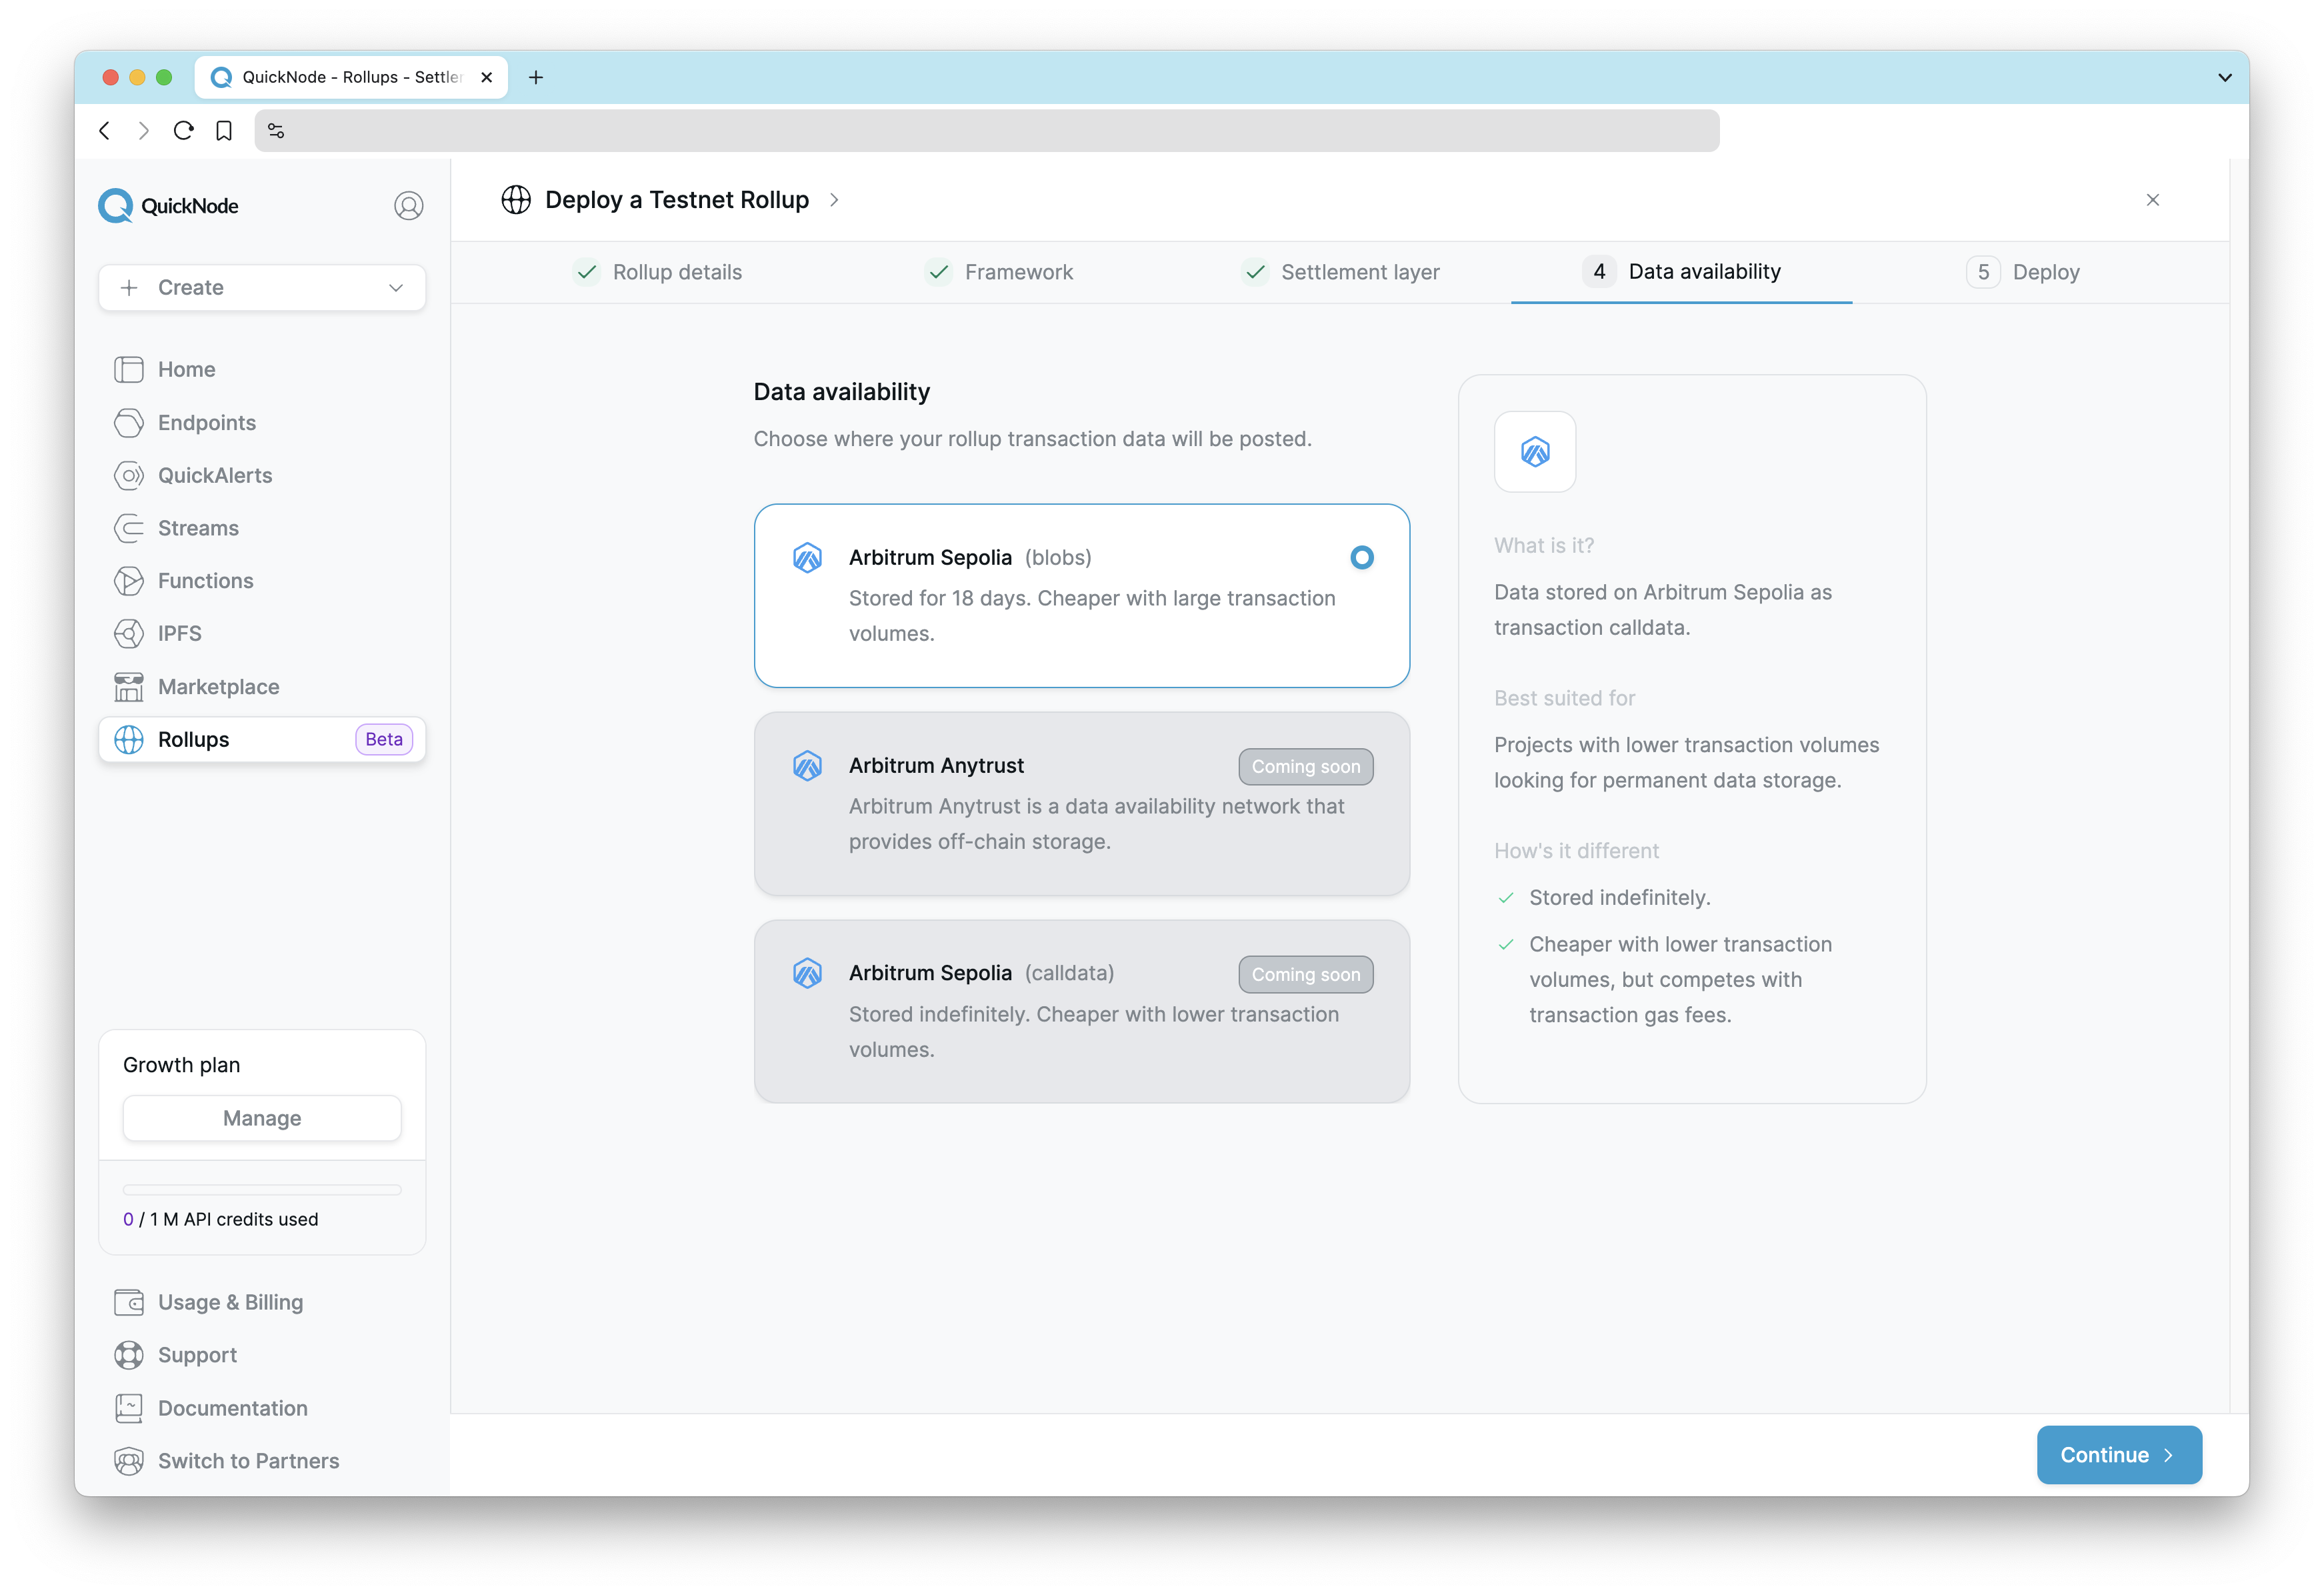
Task: Click the Best suited for label
Action: click(1565, 698)
